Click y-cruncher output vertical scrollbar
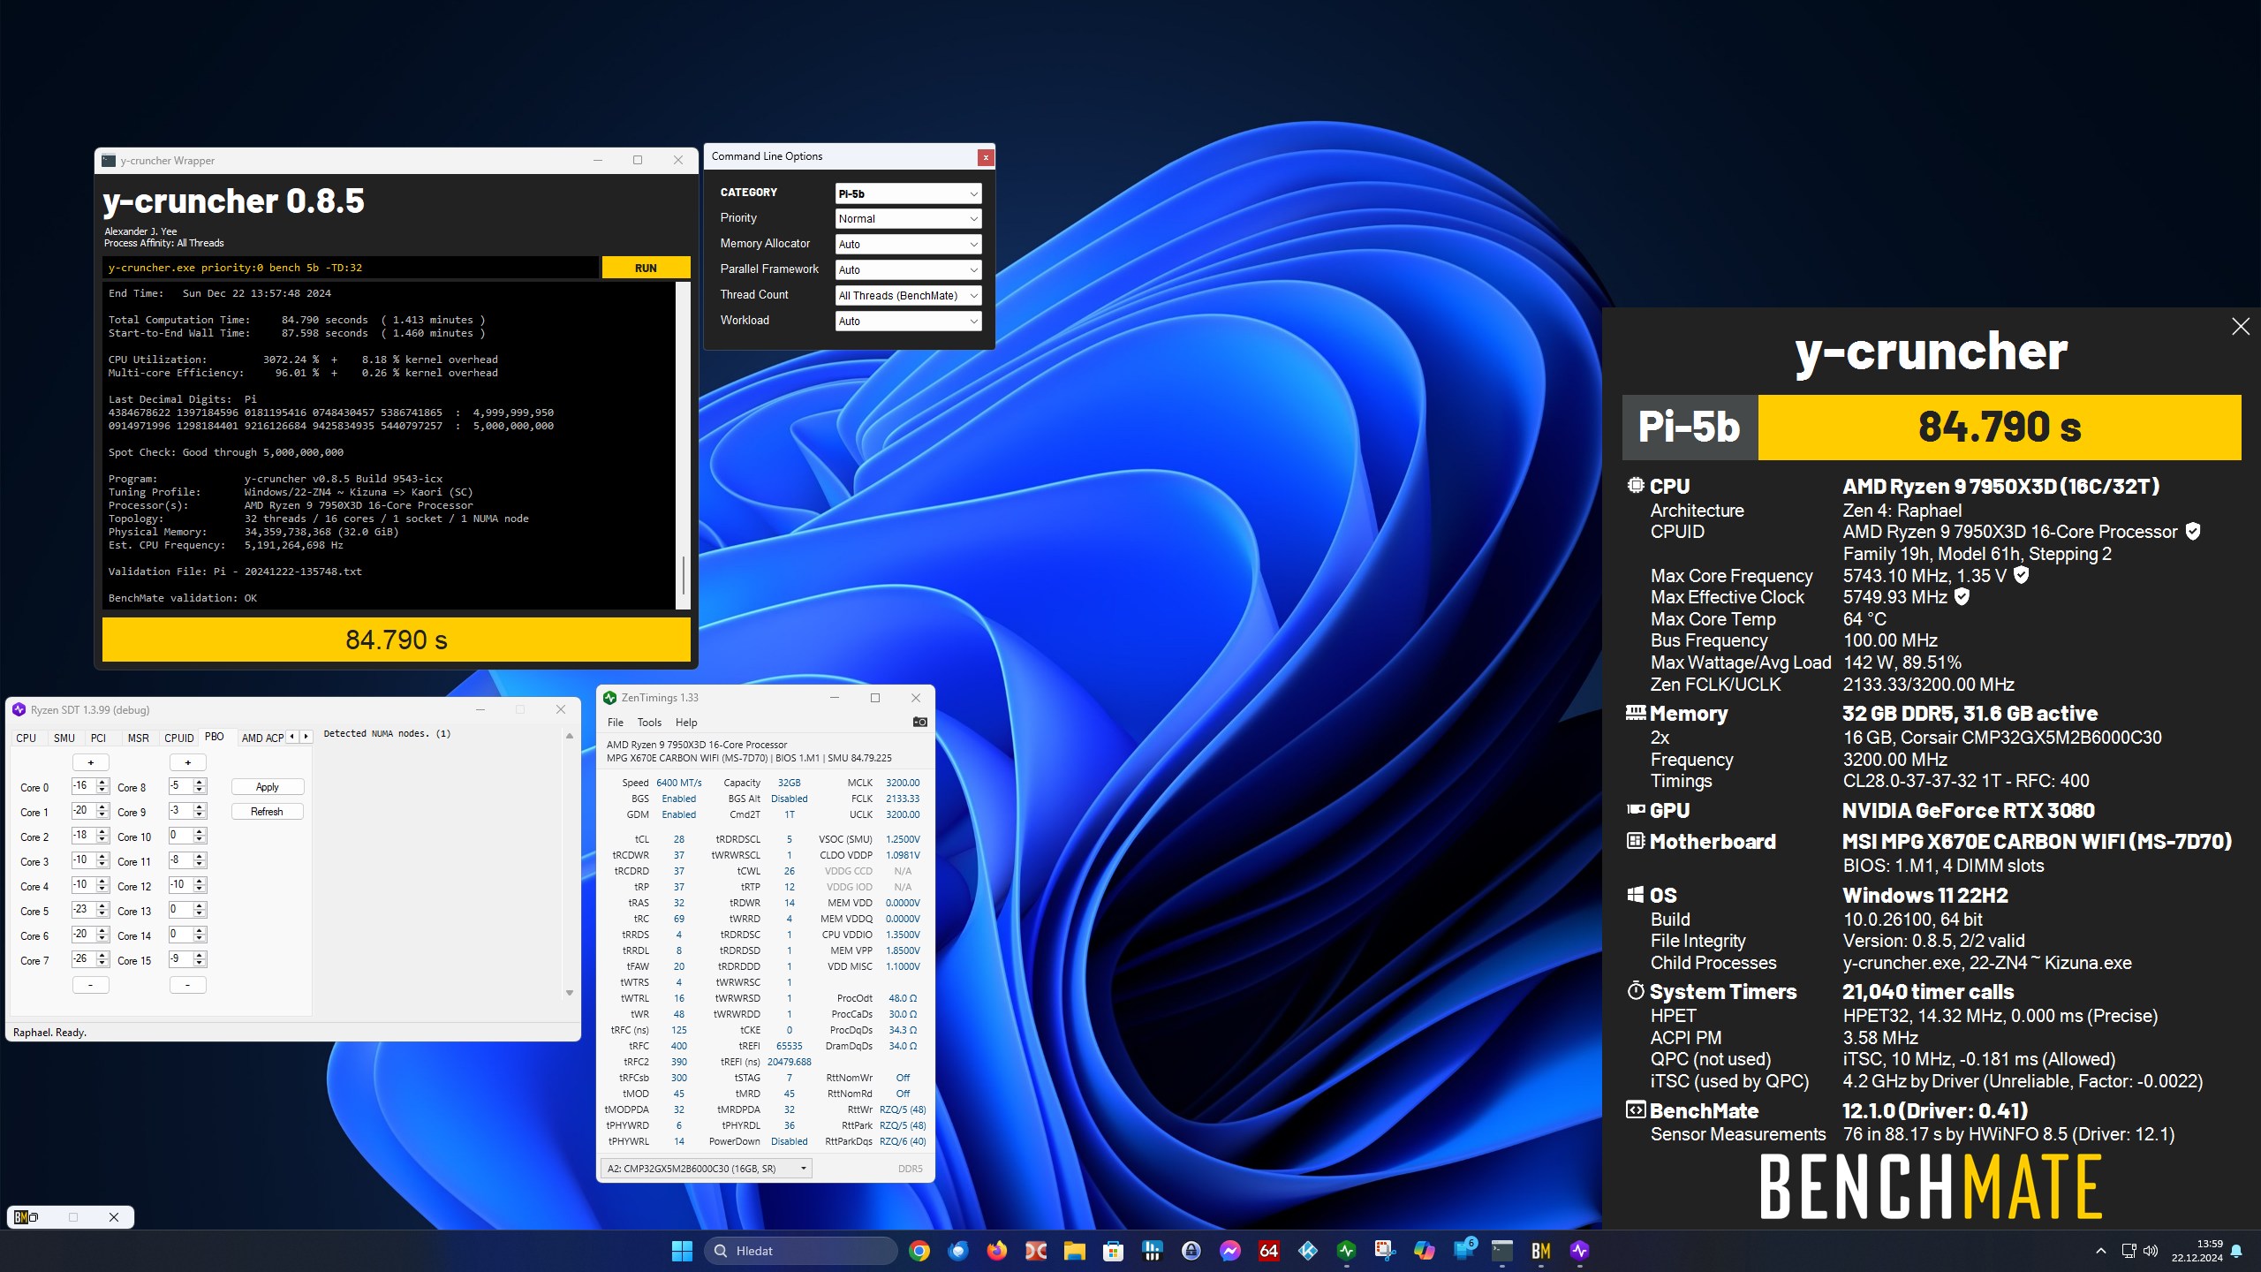Screen dimensions: 2261x1272 click(x=683, y=575)
